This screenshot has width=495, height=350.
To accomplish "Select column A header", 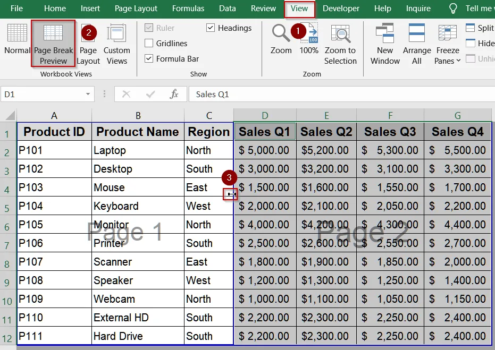I will coord(54,116).
